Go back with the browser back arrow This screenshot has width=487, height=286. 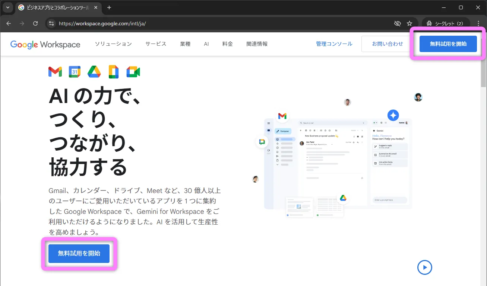point(9,23)
